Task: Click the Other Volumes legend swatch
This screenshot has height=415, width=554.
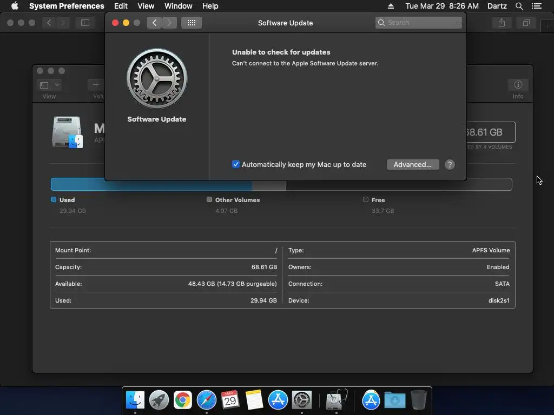Action: coord(209,200)
